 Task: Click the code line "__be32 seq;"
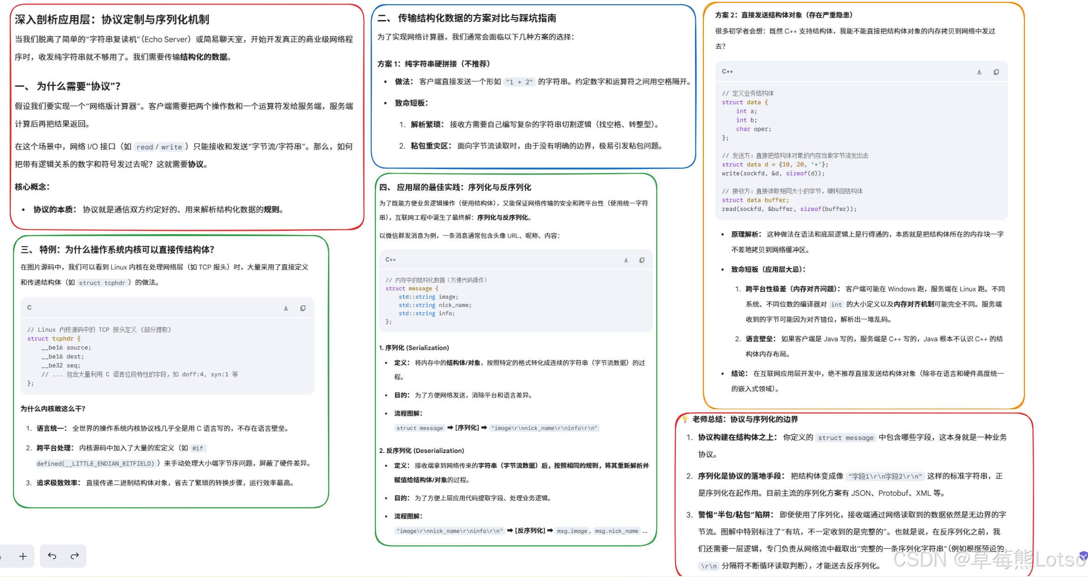pyautogui.click(x=61, y=365)
